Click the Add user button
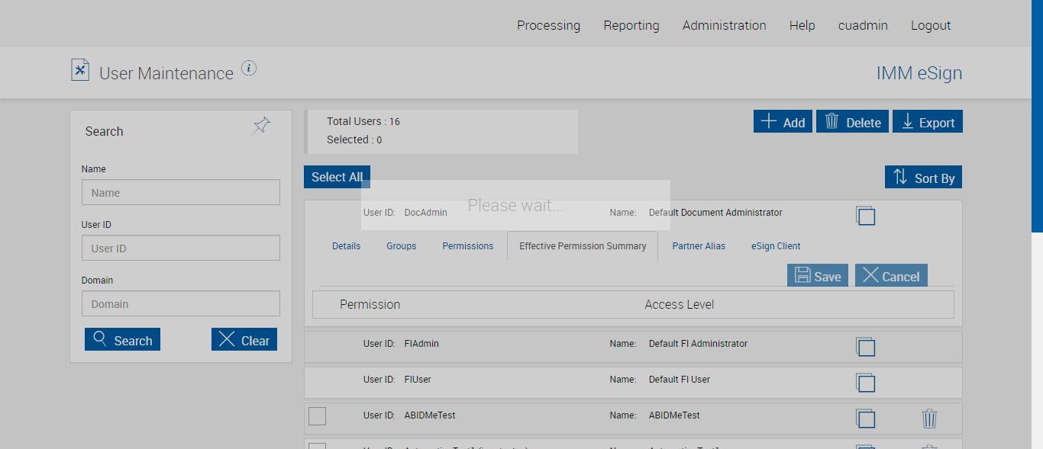The width and height of the screenshot is (1043, 449). [x=783, y=122]
